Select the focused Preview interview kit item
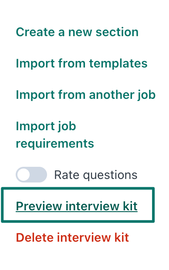The width and height of the screenshot is (169, 270). [78, 205]
